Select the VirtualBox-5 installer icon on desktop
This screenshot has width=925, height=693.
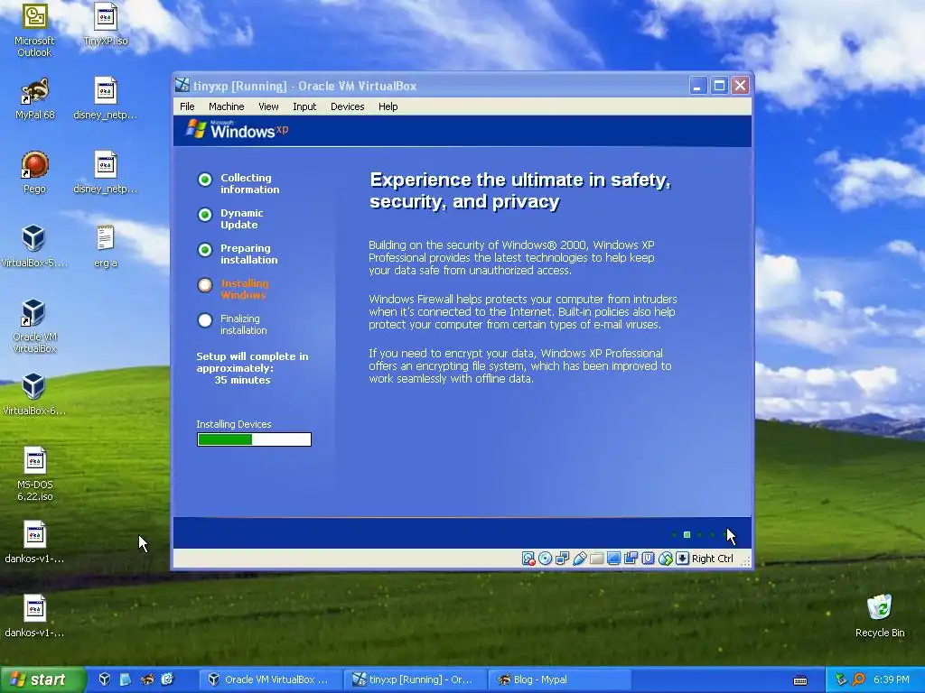(x=34, y=246)
